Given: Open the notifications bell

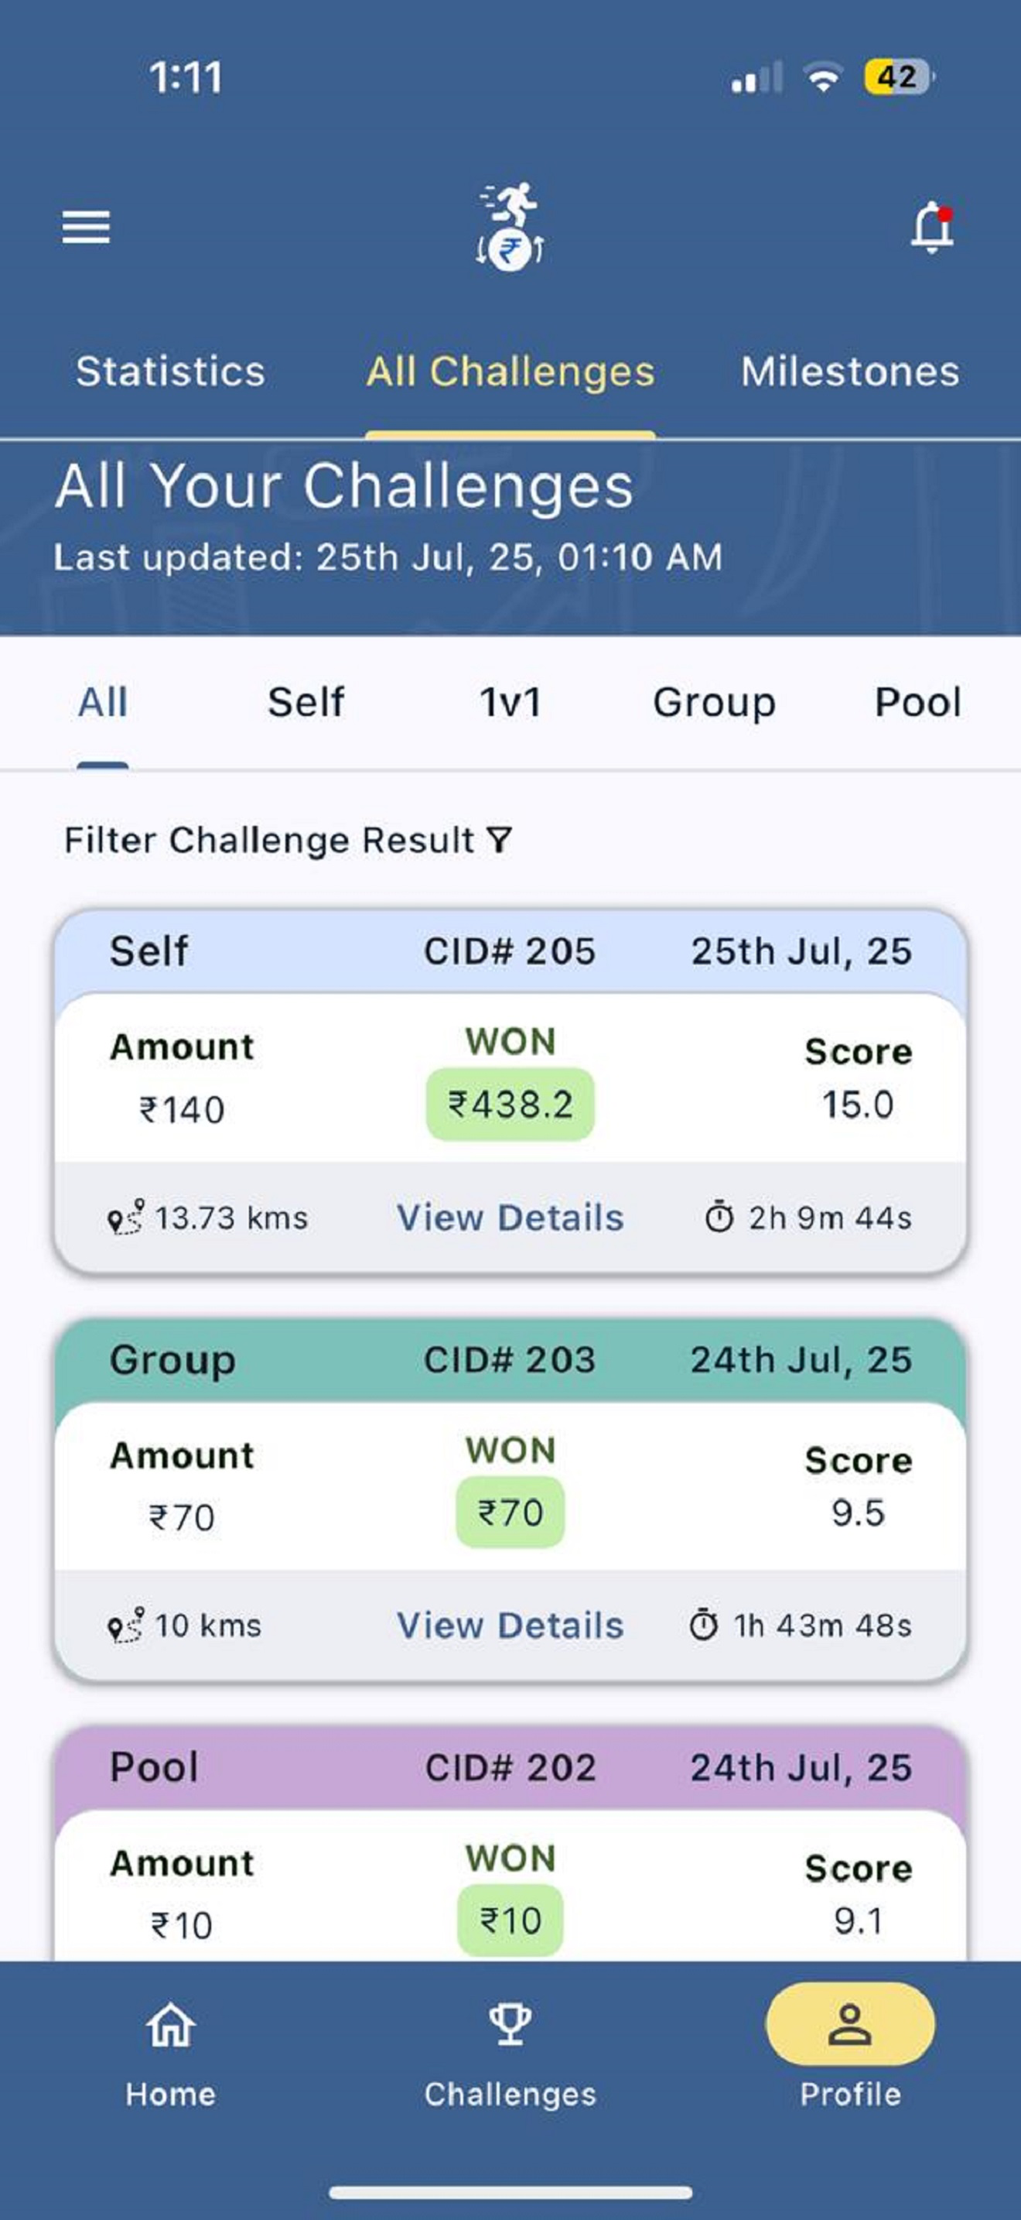Looking at the screenshot, I should (932, 228).
